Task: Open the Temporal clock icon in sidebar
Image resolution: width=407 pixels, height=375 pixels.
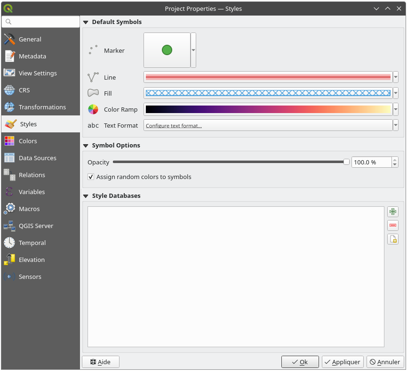Action: [9, 243]
